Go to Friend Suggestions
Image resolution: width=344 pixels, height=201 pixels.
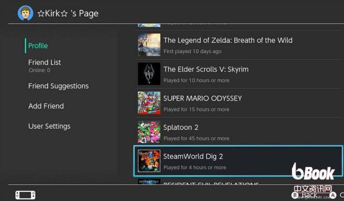[59, 86]
